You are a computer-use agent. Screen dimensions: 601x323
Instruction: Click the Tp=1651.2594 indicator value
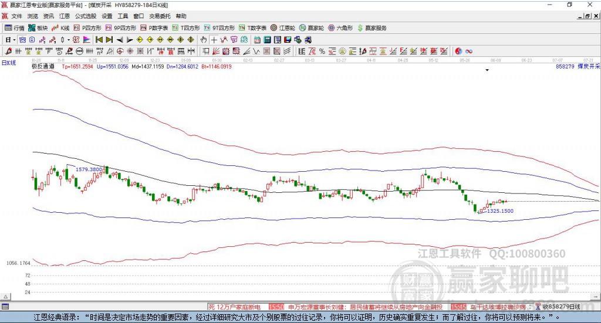[77, 67]
